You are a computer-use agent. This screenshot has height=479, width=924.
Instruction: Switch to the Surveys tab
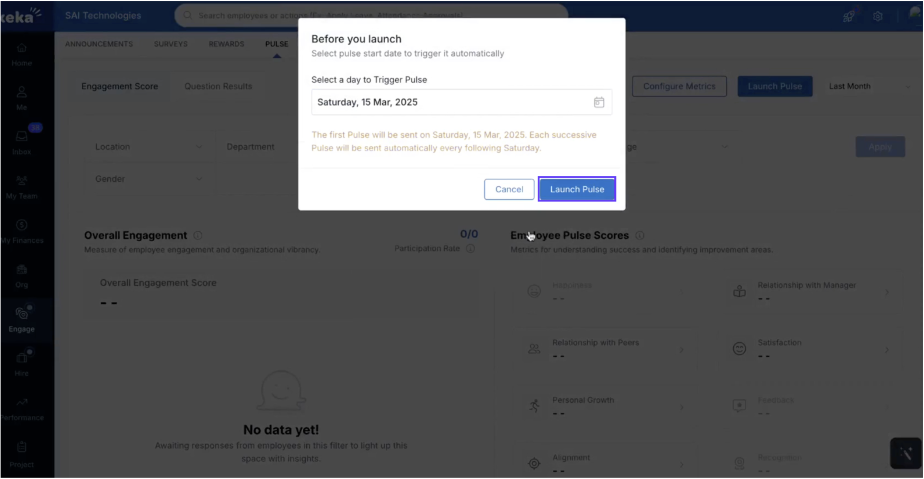click(x=170, y=44)
